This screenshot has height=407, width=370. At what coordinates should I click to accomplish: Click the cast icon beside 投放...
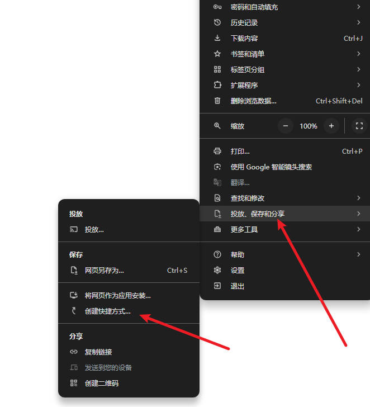click(x=74, y=229)
